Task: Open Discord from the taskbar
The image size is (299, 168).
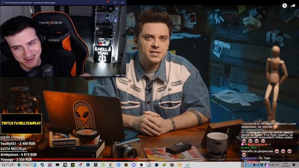Action: 134,165
